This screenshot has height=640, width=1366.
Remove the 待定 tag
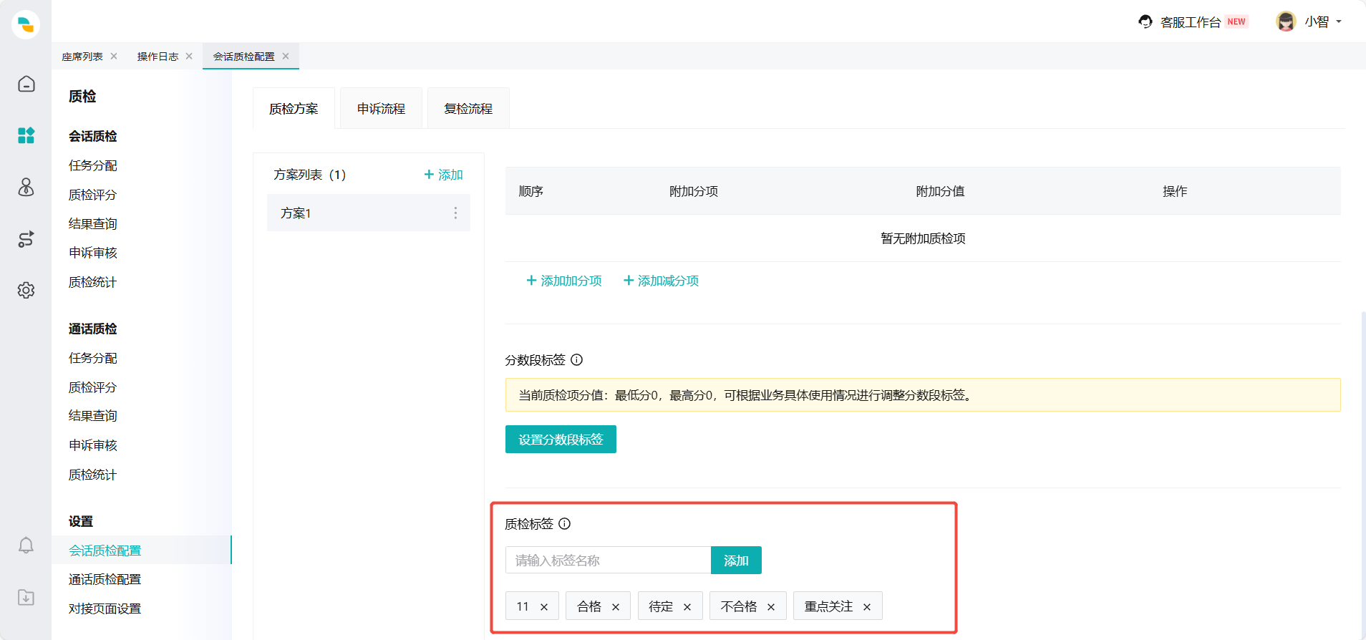(687, 607)
